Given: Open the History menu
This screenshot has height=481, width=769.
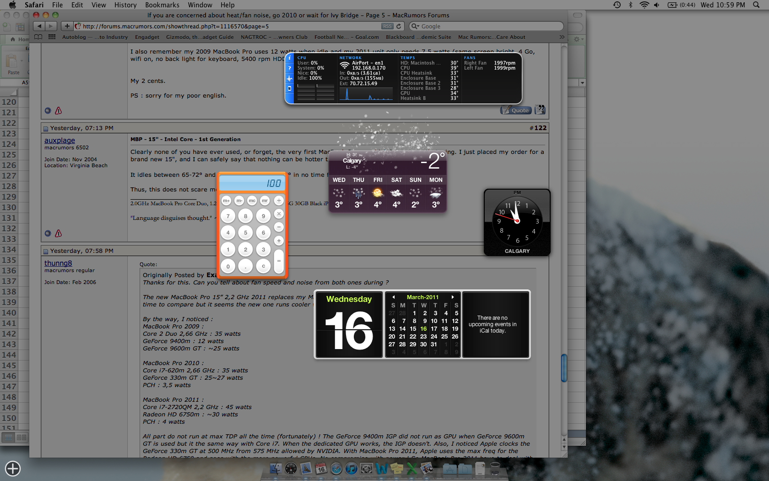Looking at the screenshot, I should pos(125,5).
